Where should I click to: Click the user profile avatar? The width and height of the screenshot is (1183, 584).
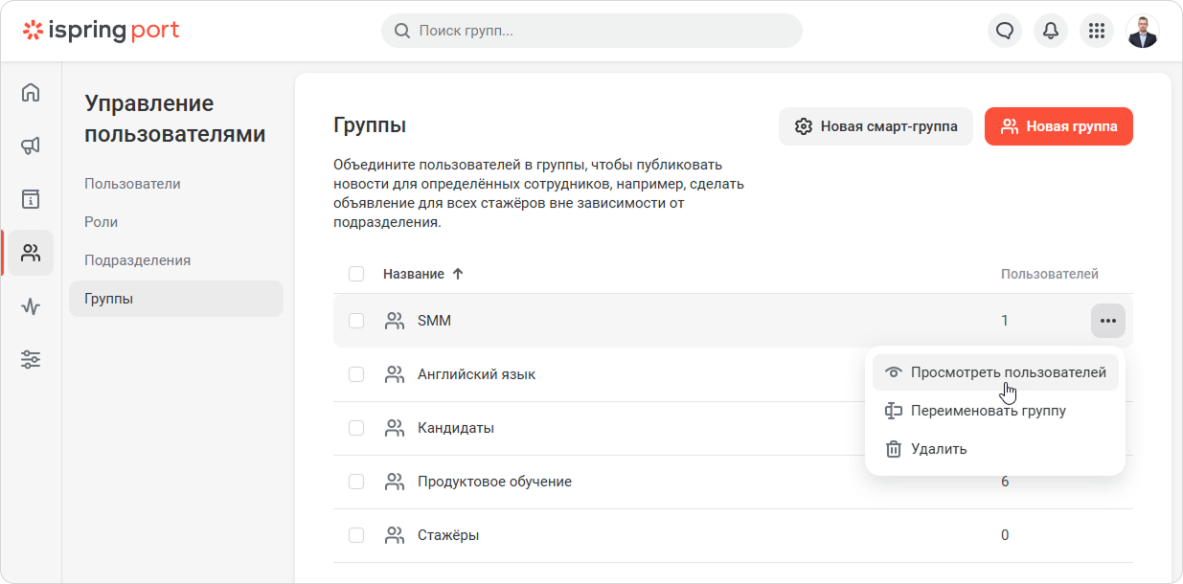(1143, 31)
